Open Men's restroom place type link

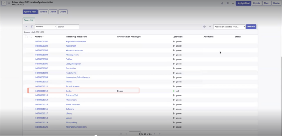tap(73, 104)
